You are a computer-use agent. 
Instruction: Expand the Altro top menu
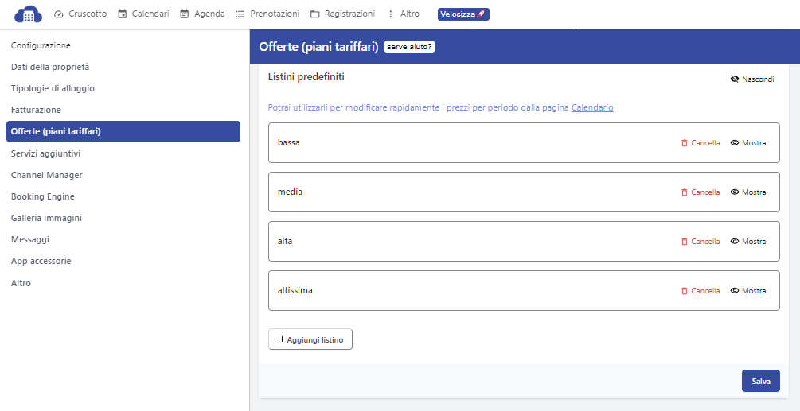click(x=403, y=14)
